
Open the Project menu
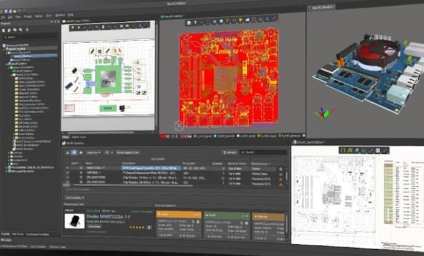pos(28,16)
